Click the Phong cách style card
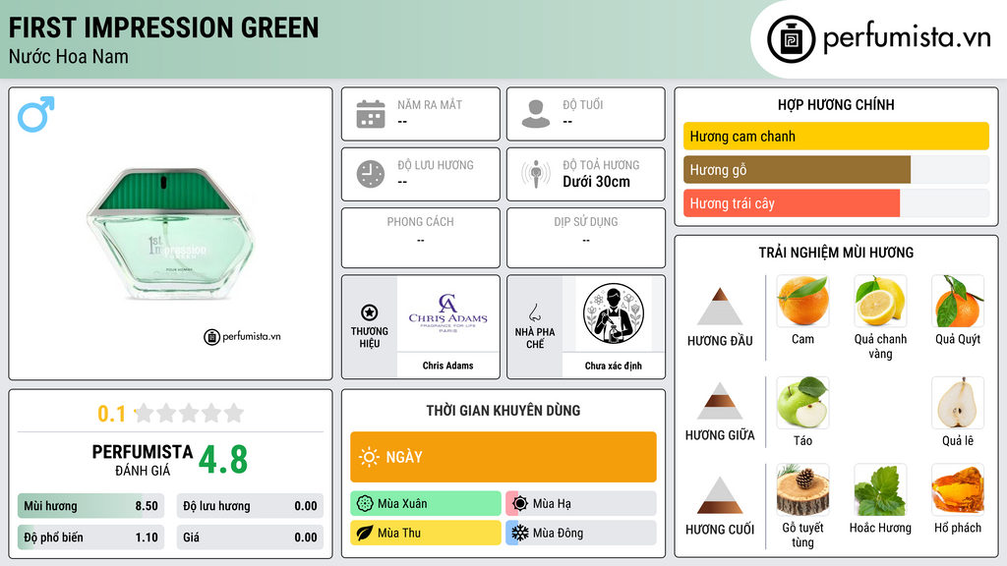Image resolution: width=1007 pixels, height=566 pixels. tap(421, 238)
